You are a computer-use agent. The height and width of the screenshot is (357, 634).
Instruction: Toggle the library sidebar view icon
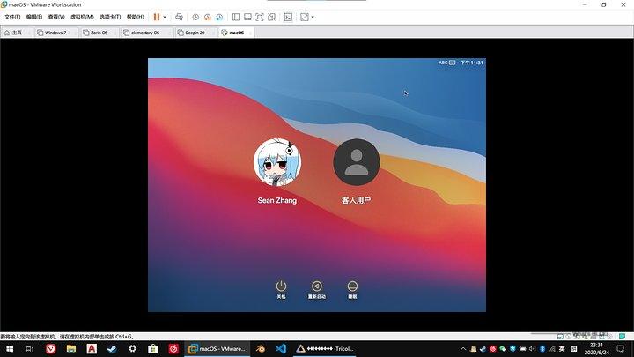tap(236, 17)
